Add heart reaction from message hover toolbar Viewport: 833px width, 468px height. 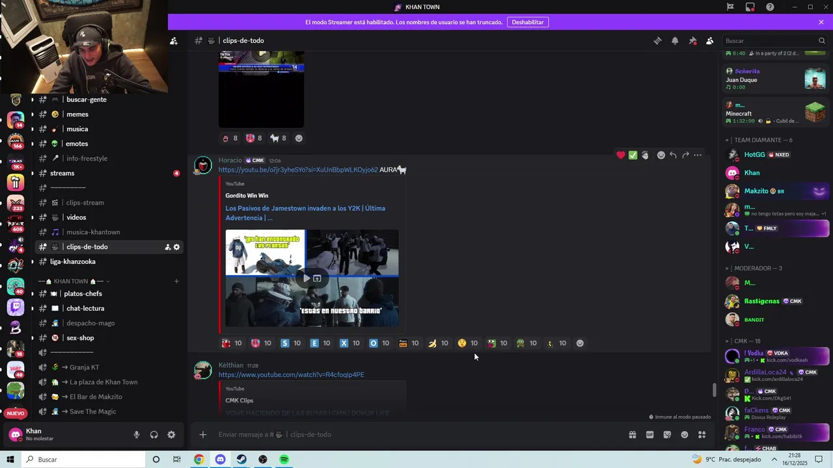621,155
